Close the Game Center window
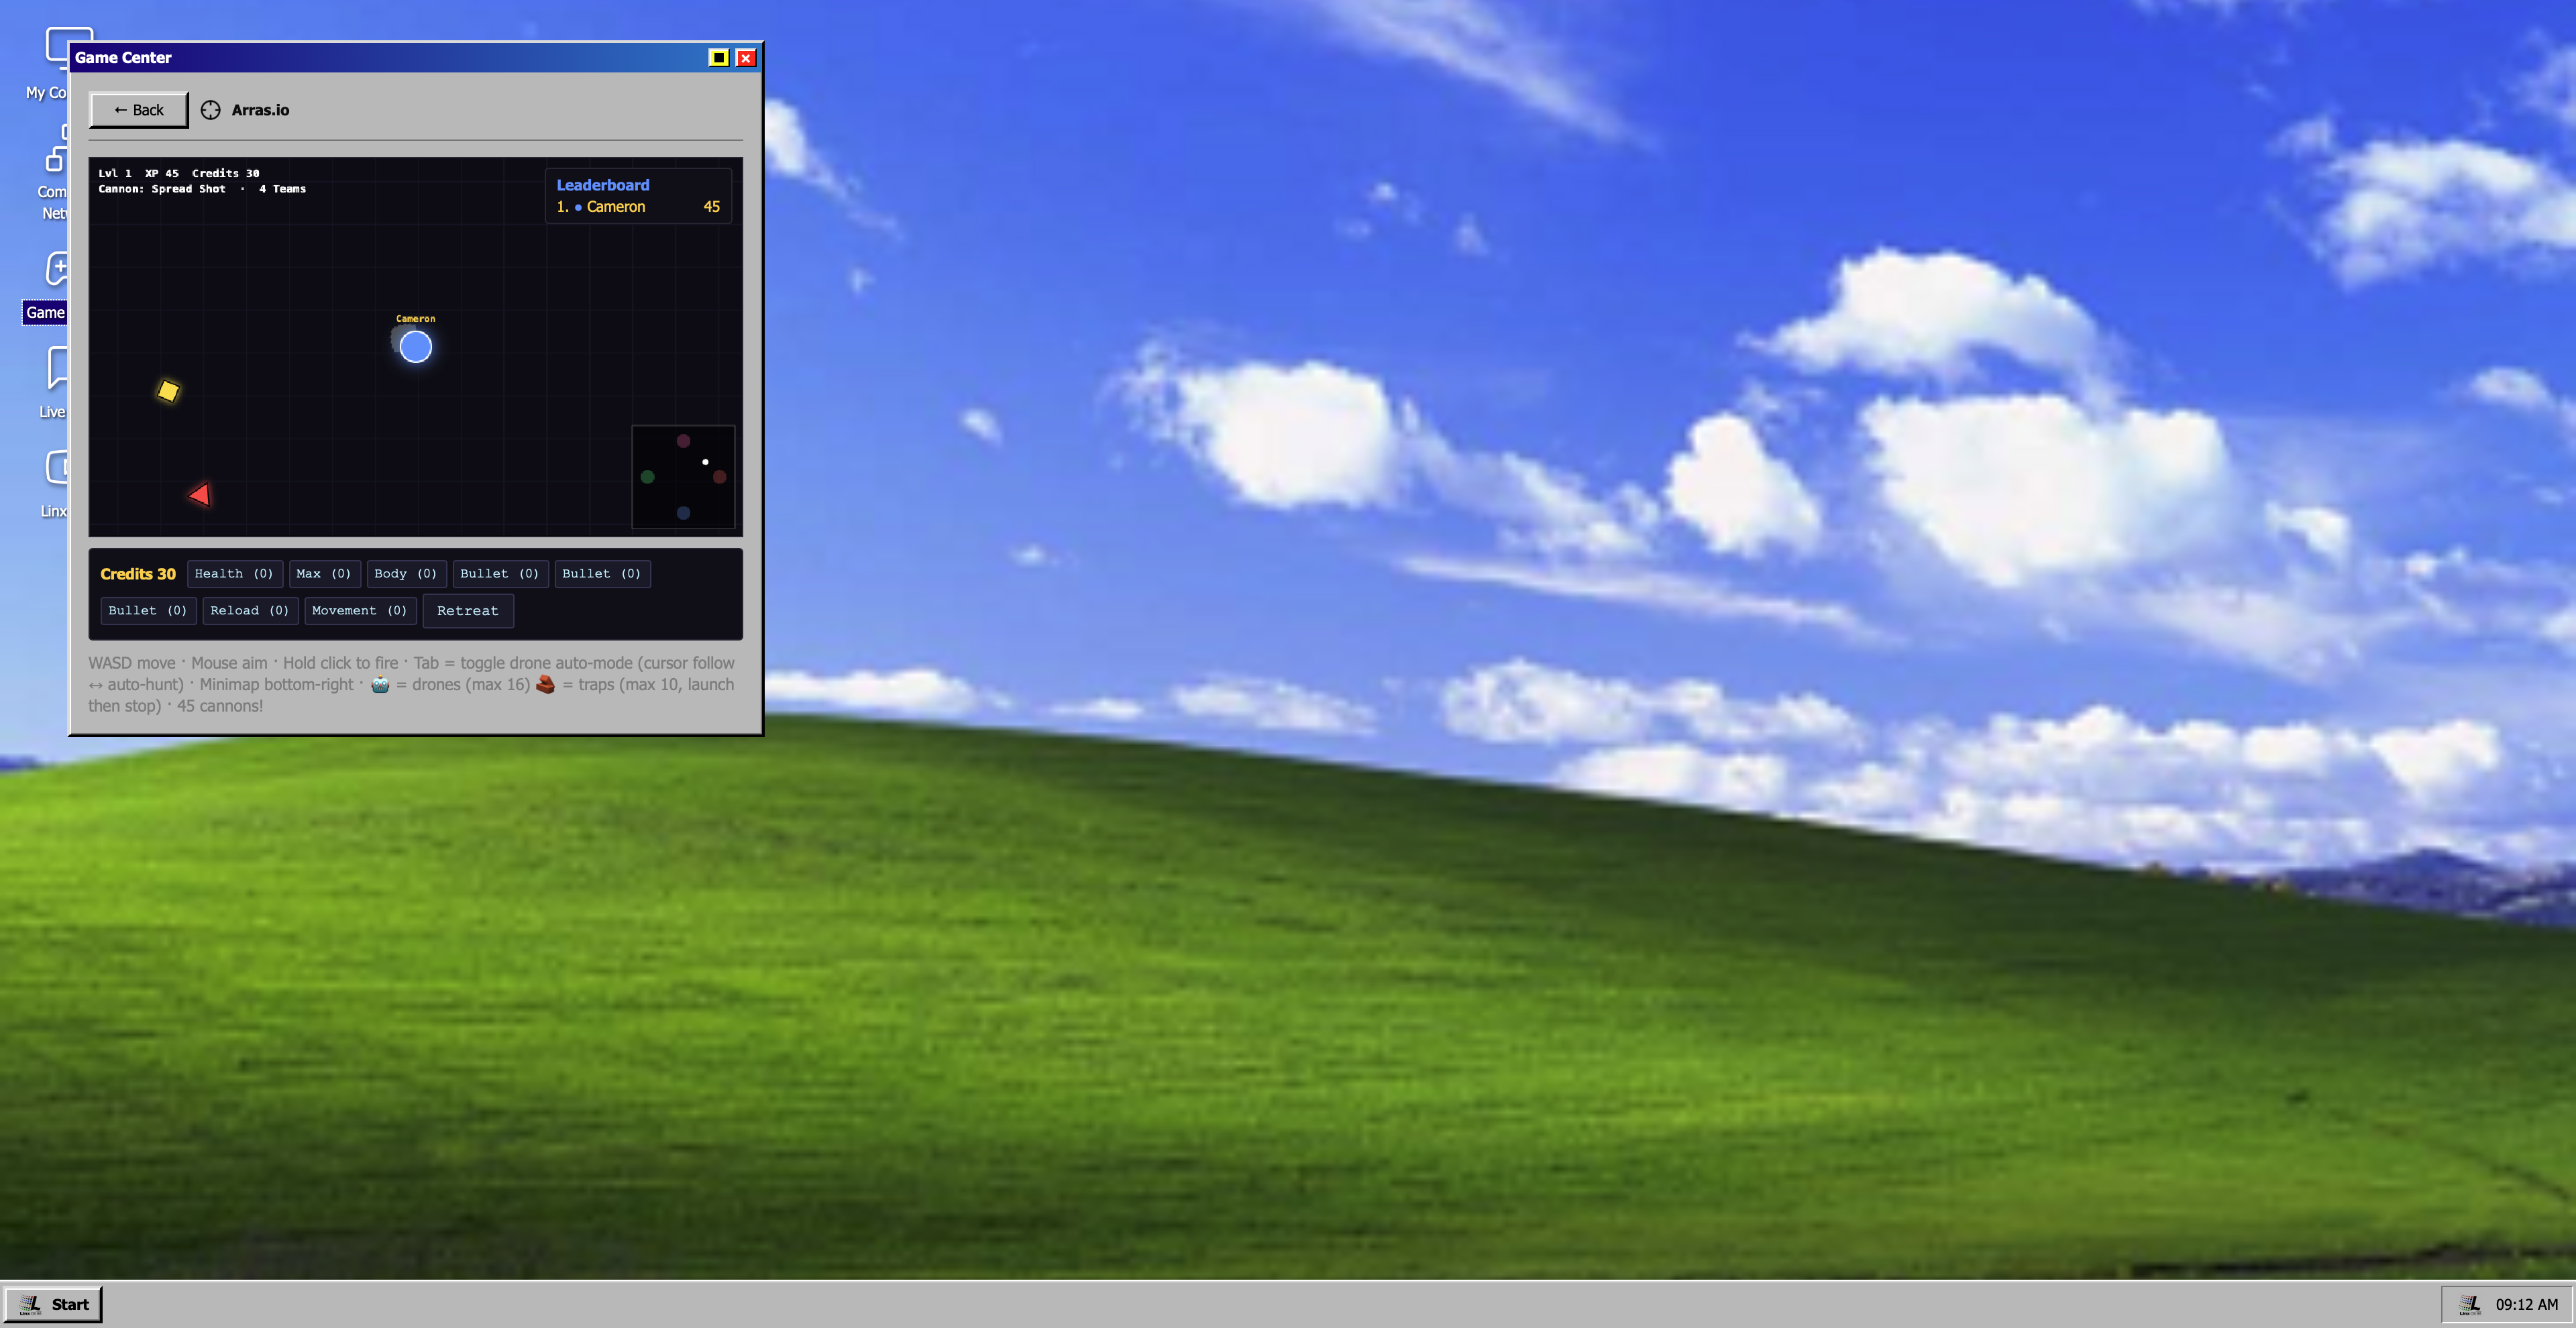This screenshot has height=1328, width=2576. pyautogui.click(x=746, y=57)
